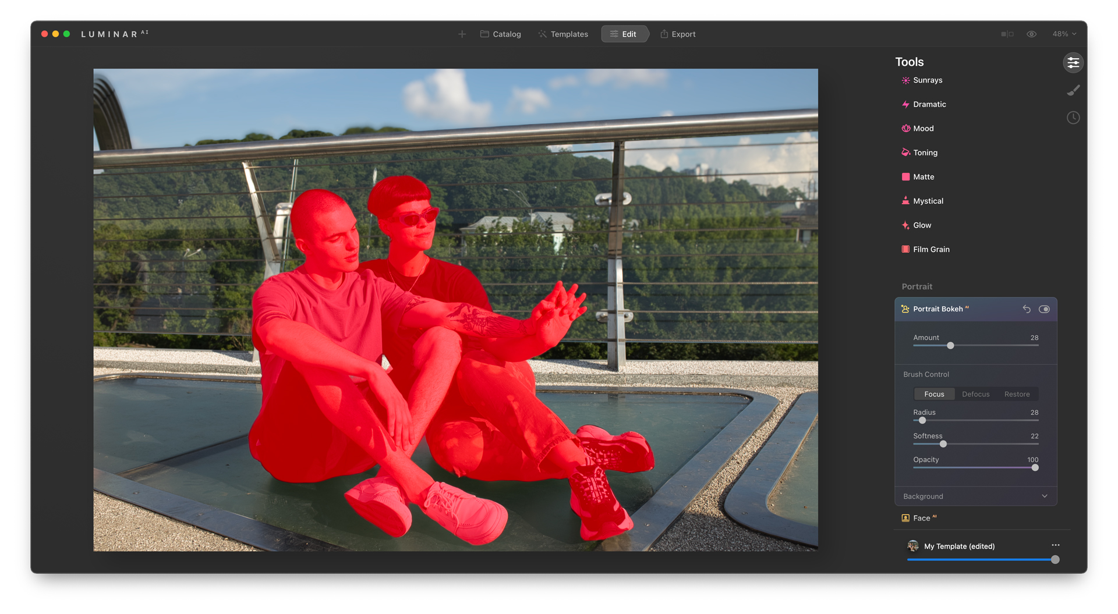Open the Sunrays tool
1118x614 pixels.
(927, 80)
